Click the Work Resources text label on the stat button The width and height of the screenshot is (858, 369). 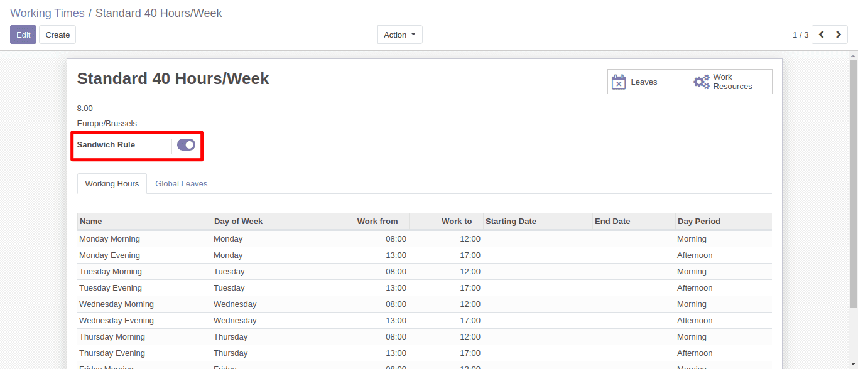point(732,82)
